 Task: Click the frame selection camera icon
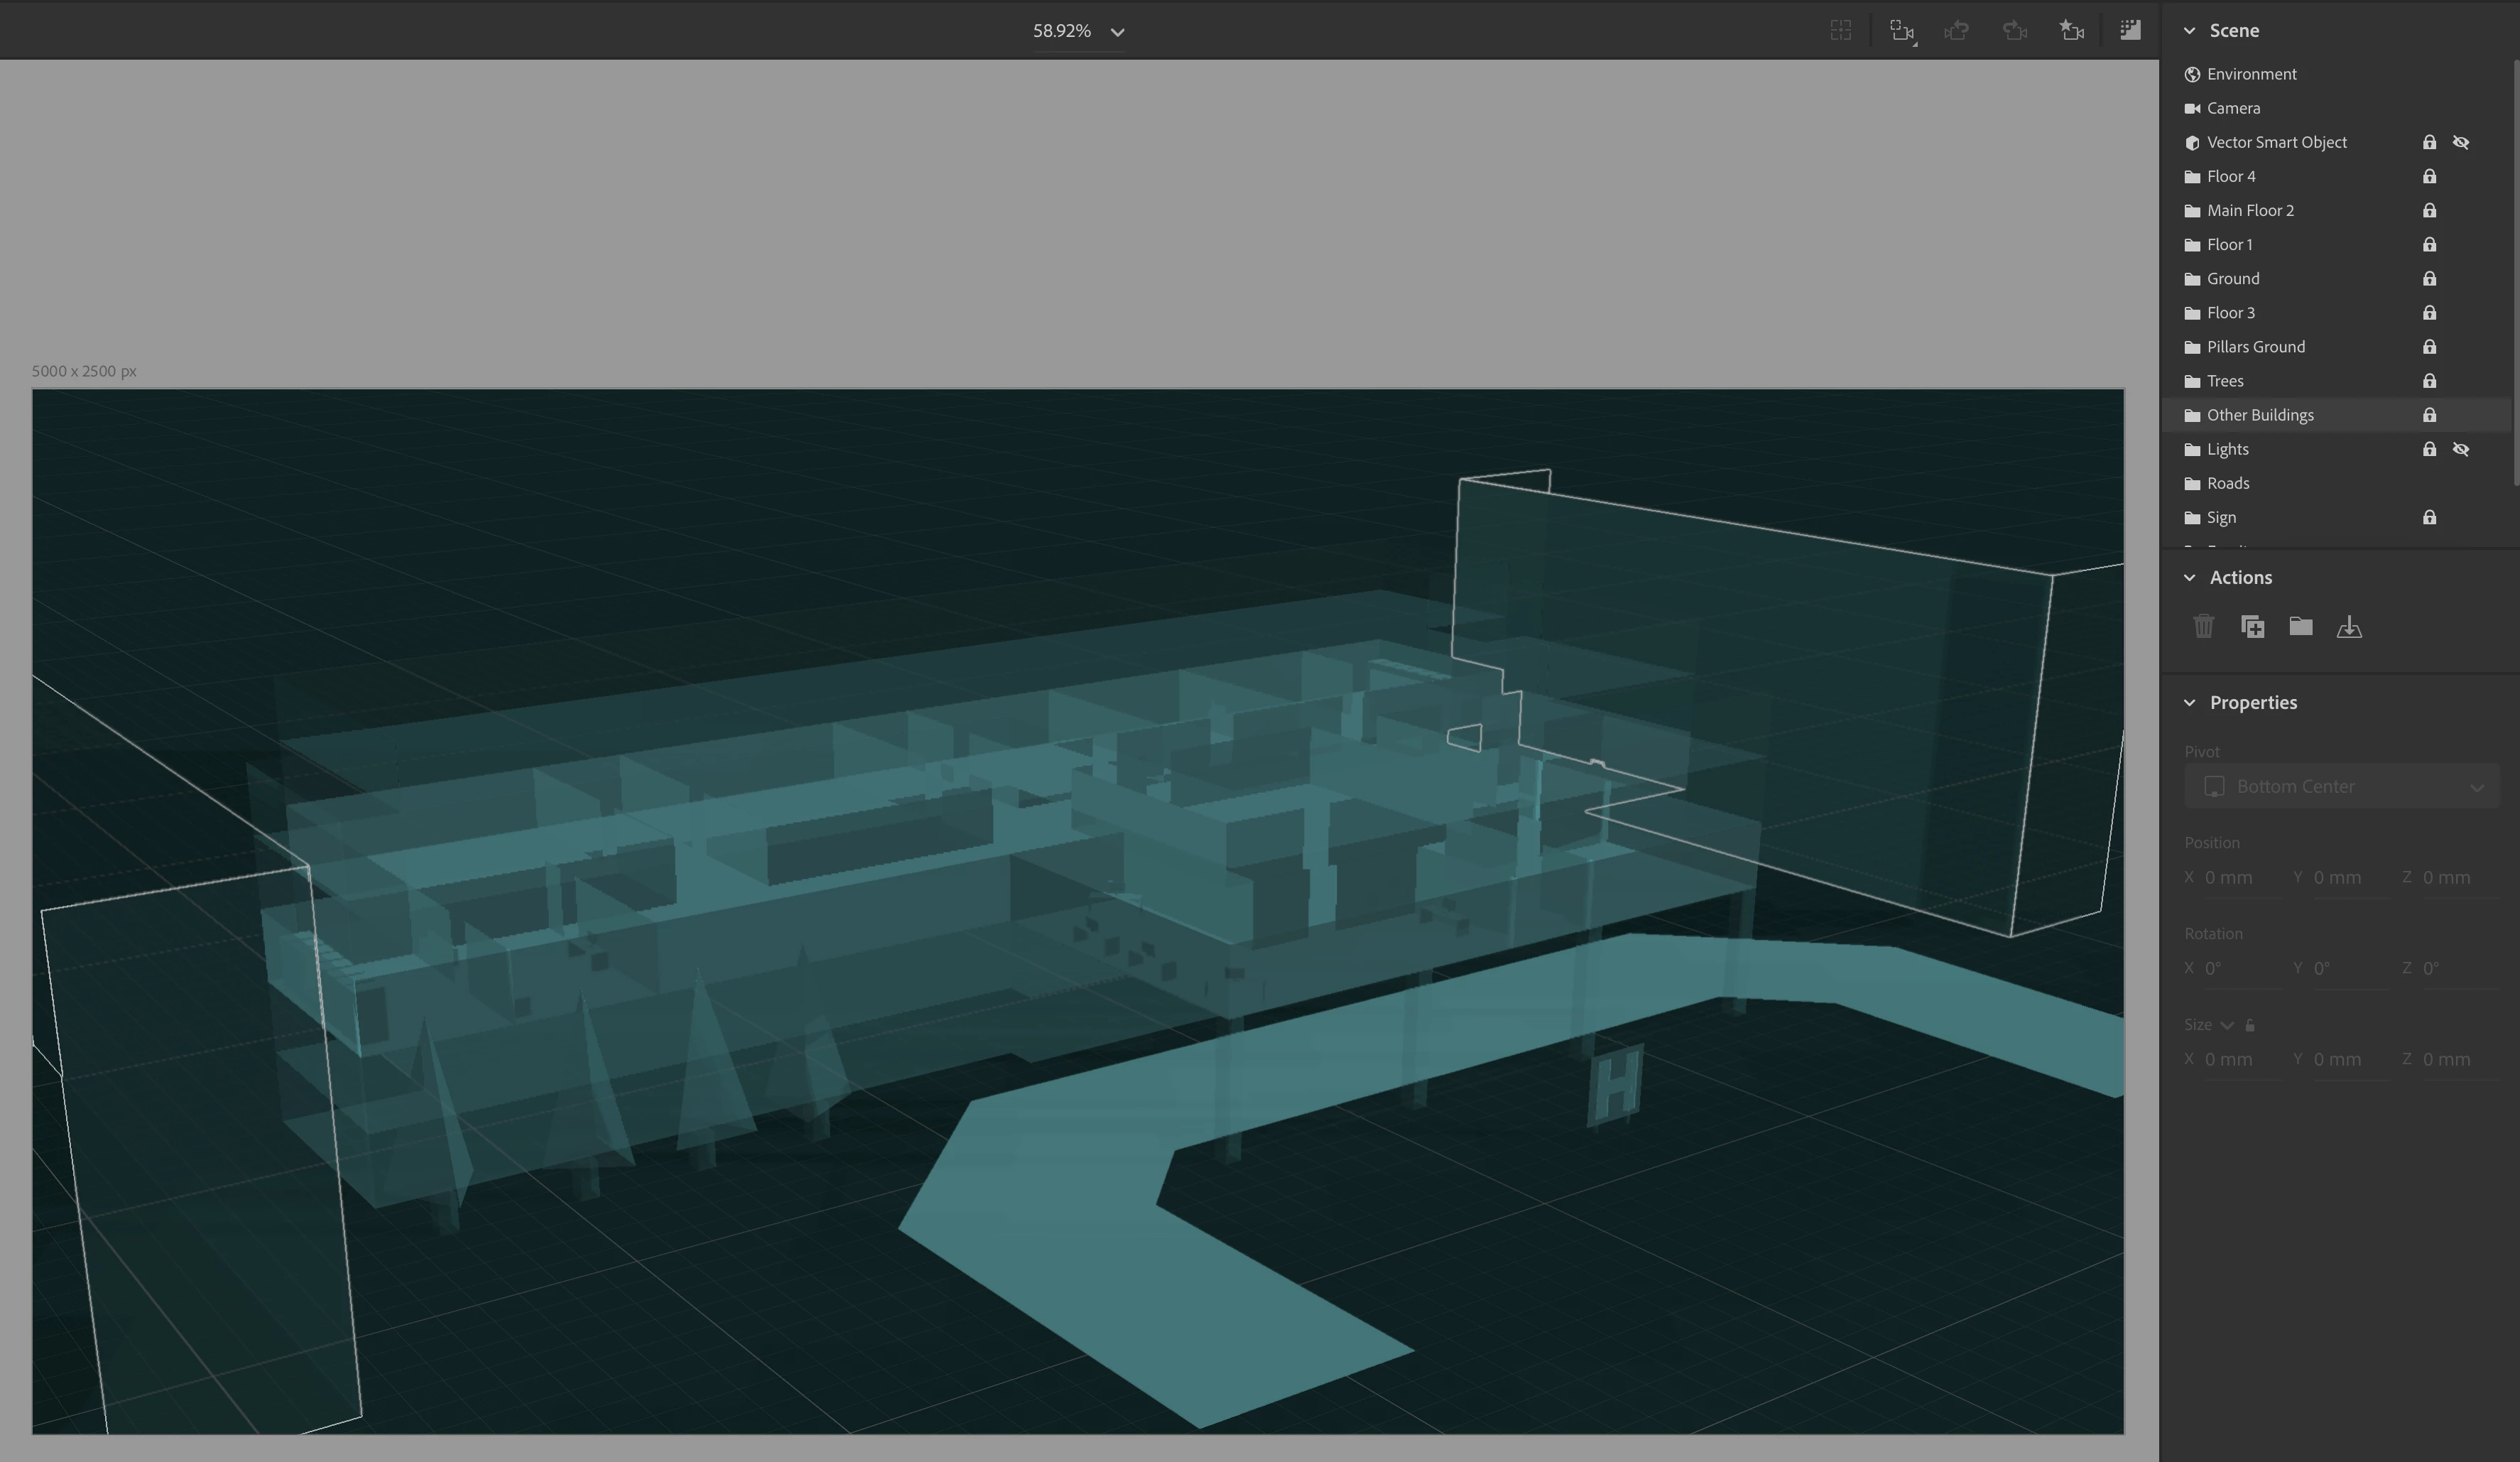1901,31
